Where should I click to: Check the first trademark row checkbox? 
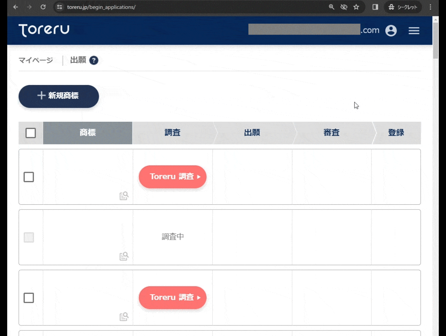click(x=29, y=177)
